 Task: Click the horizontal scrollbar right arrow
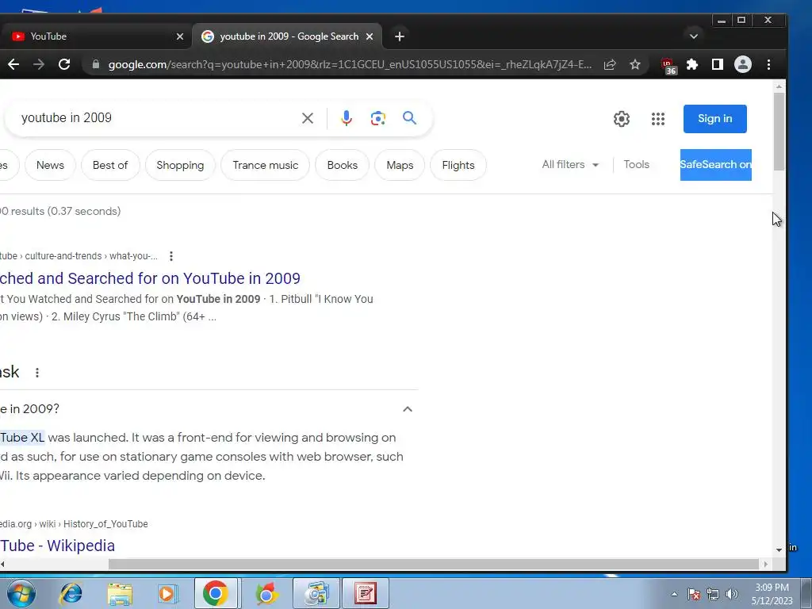[x=766, y=564]
